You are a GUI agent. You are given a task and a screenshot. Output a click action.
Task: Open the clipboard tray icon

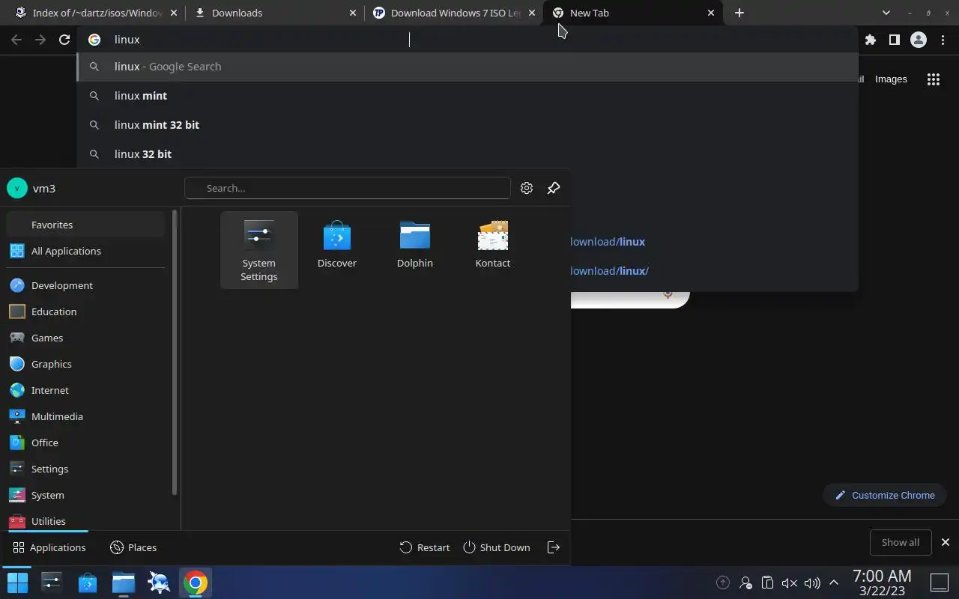coord(767,583)
